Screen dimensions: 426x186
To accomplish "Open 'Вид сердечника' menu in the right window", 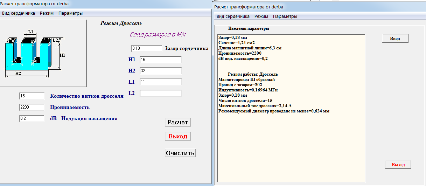I will click(233, 16).
